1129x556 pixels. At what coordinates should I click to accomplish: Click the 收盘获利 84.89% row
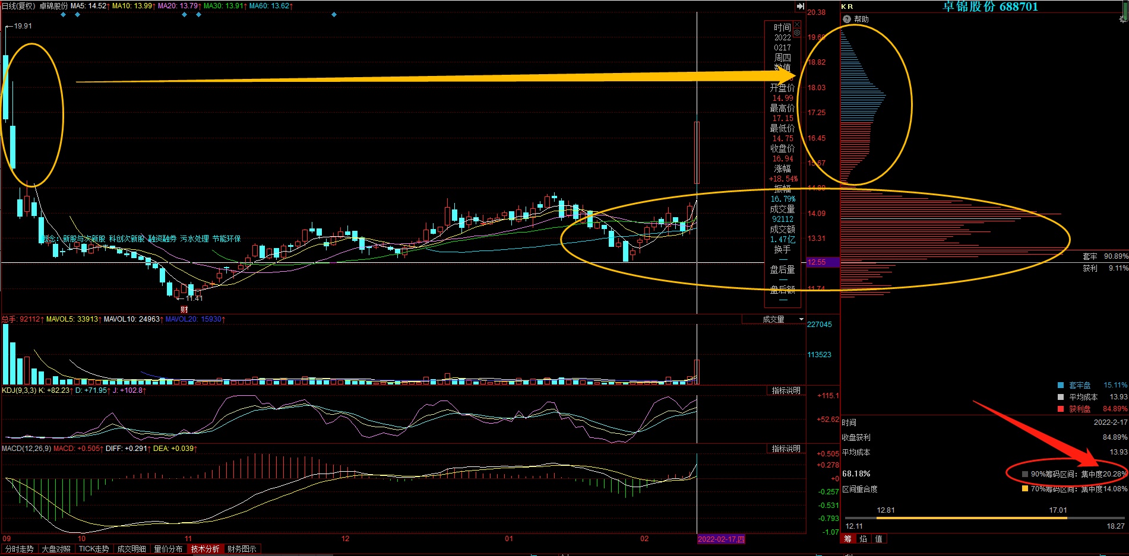click(x=984, y=437)
